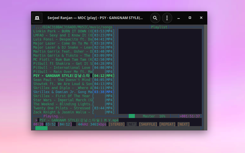Open a new terminal tab icon

pyautogui.click(x=37, y=18)
